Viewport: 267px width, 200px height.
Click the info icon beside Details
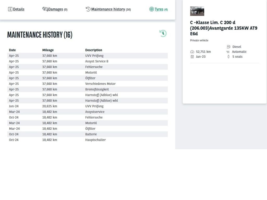[x=10, y=9]
